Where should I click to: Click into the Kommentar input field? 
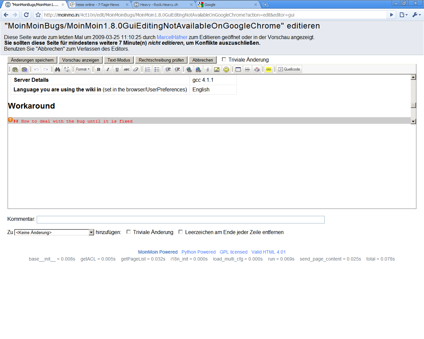click(x=181, y=219)
